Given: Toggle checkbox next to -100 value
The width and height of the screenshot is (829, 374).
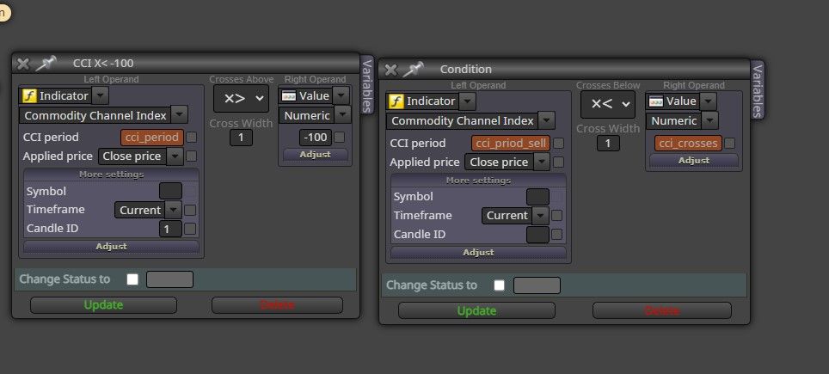Looking at the screenshot, I should coord(340,138).
